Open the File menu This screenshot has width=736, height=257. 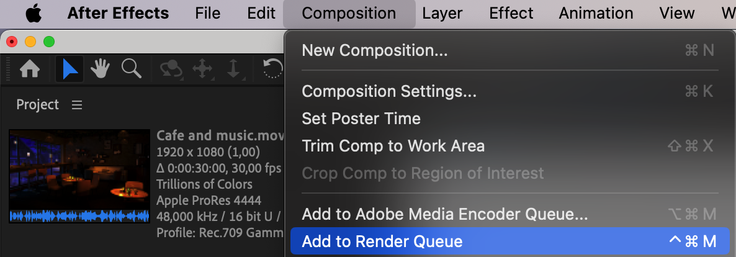pos(207,13)
